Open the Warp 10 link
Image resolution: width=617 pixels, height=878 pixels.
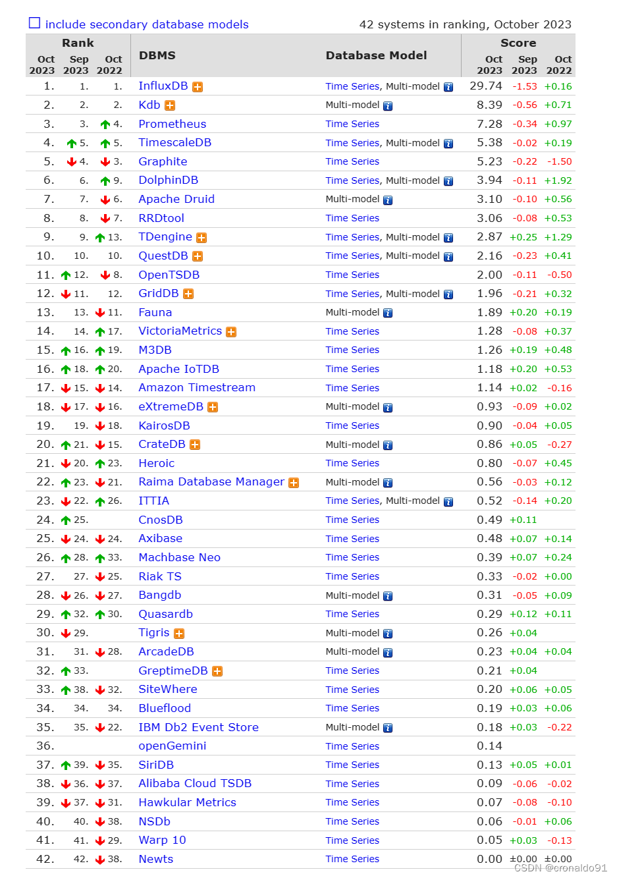point(163,840)
